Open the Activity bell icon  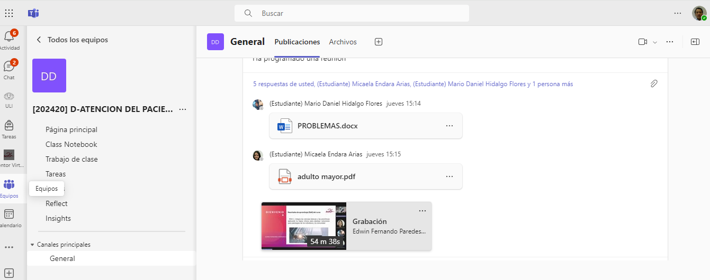(x=9, y=37)
